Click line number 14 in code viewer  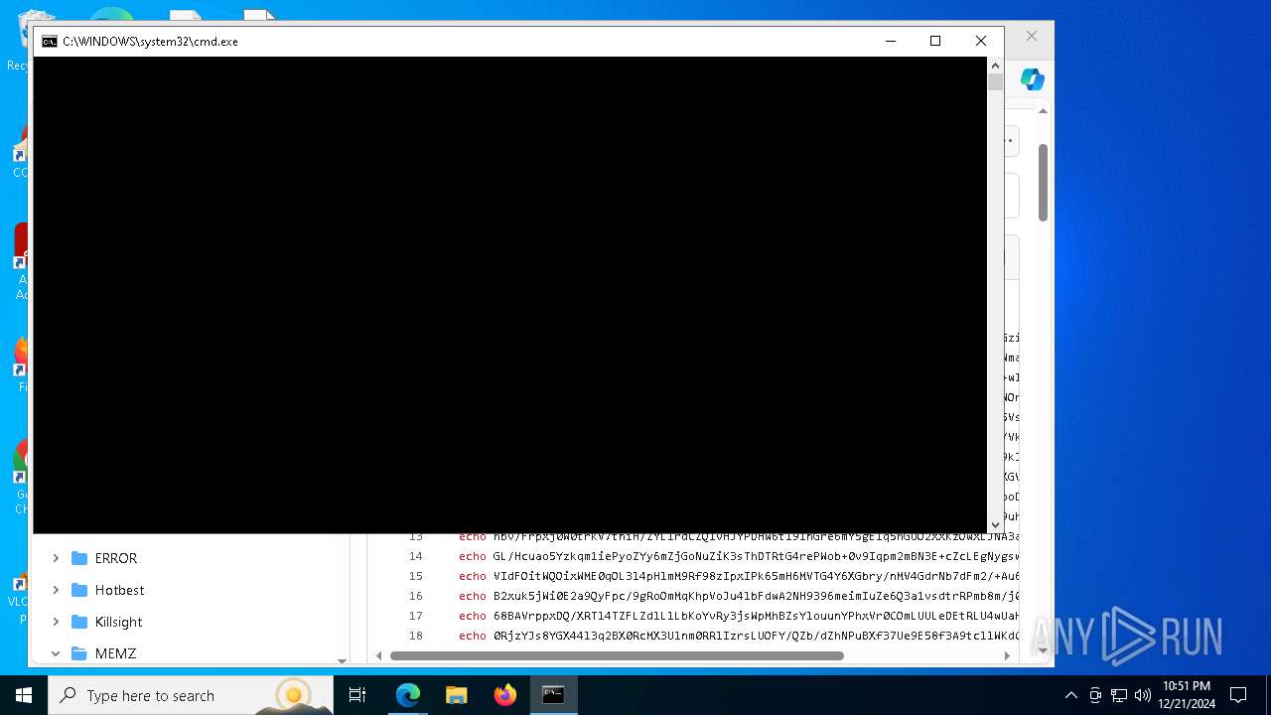[416, 556]
